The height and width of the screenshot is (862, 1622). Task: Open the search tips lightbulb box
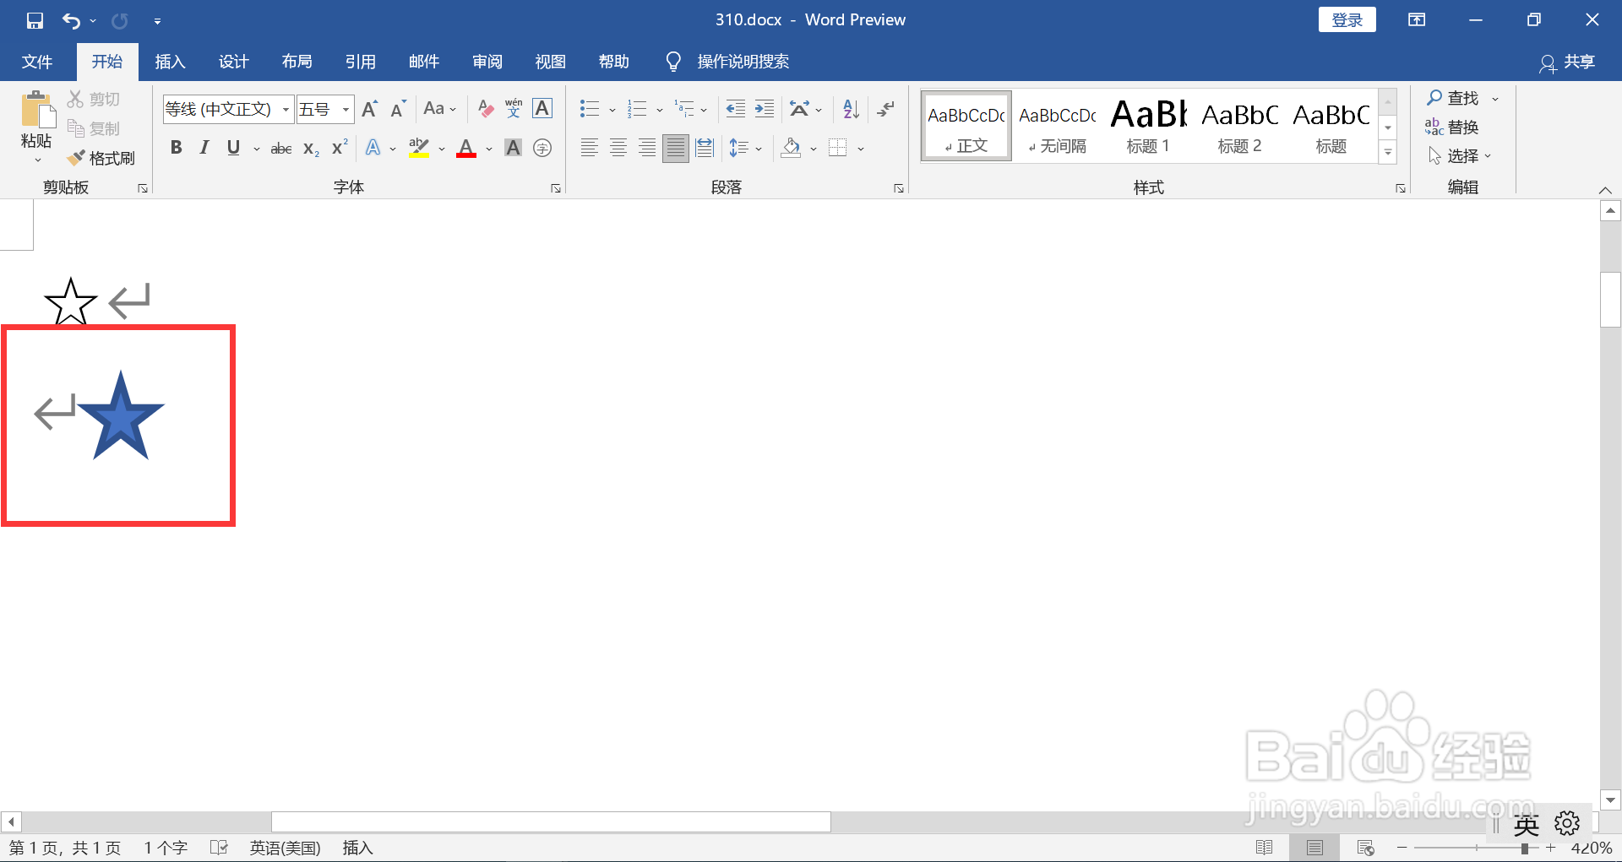click(x=727, y=62)
